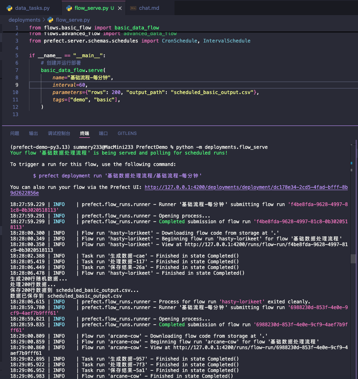Click line number 1 in gutter
Screen dimensions: 358x379
[x=17, y=28]
